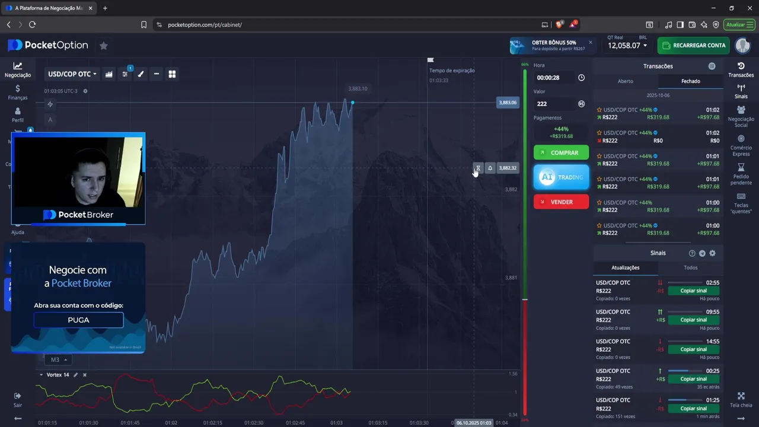Screen dimensions: 759x427
Task: Switch to the Fechado transactions tab
Action: [x=690, y=81]
